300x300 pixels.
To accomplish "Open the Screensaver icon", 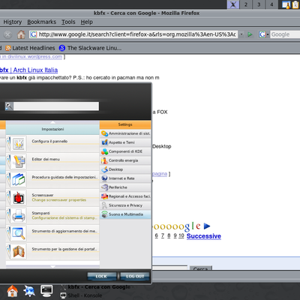I will (x=18, y=197).
